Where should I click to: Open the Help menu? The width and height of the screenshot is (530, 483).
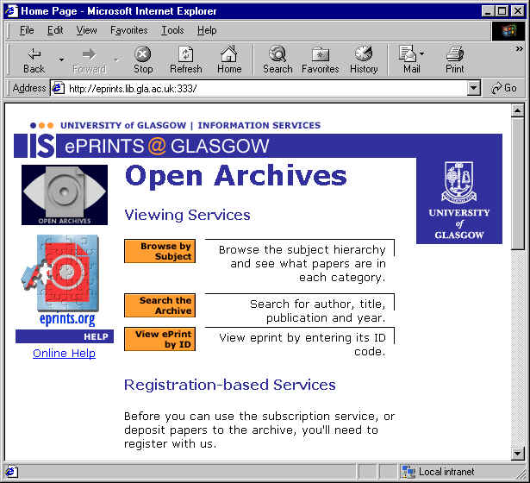[x=207, y=30]
